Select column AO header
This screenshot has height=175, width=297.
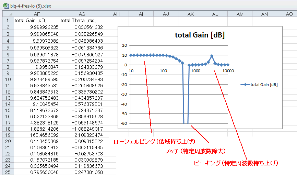tap(287, 14)
